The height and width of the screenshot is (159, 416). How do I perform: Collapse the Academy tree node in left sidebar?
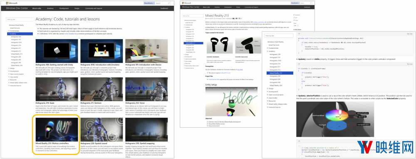pyautogui.click(x=9, y=34)
